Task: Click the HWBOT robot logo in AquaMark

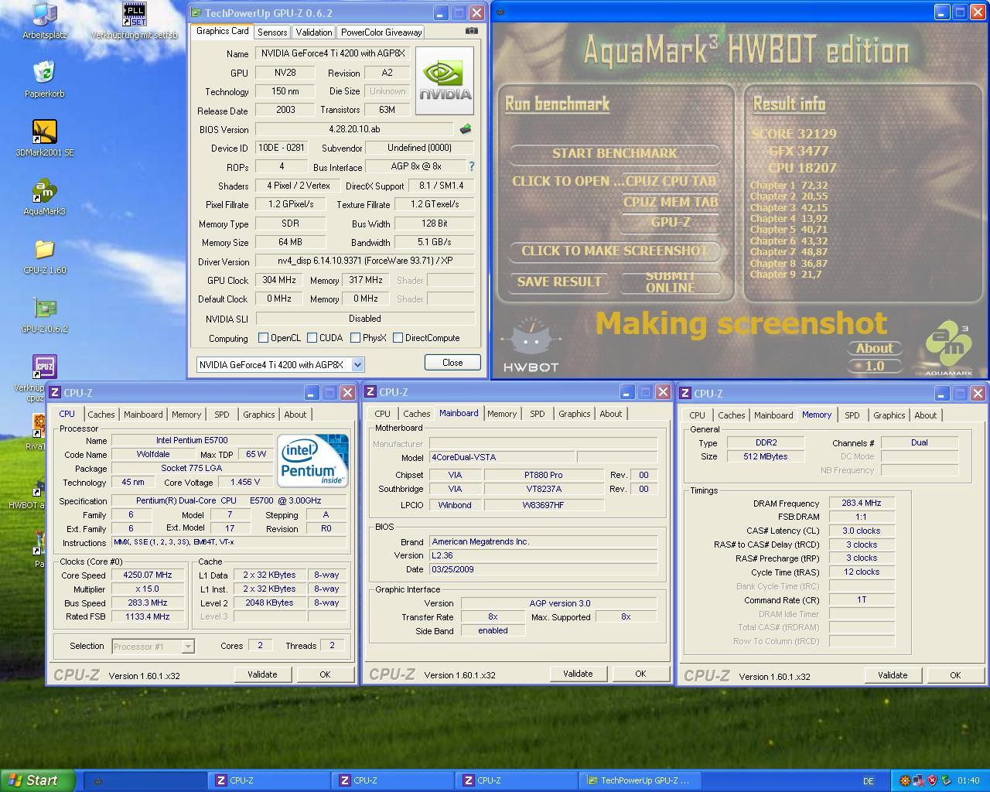Action: (x=531, y=345)
